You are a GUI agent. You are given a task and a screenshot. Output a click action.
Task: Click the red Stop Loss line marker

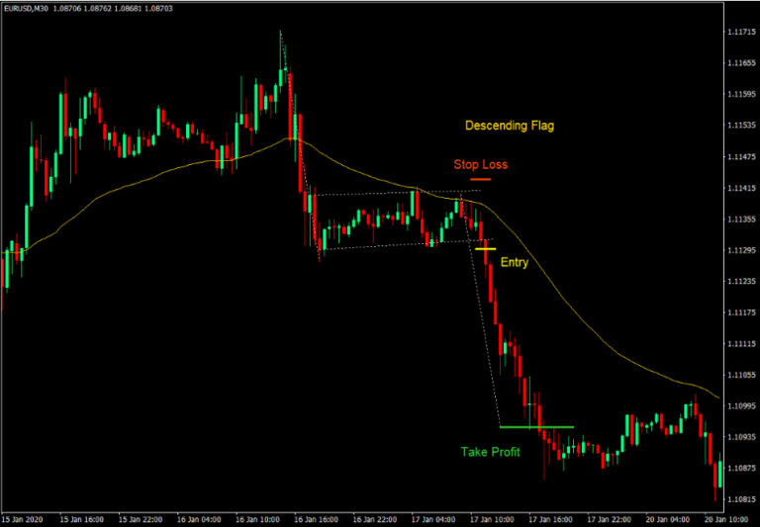[x=481, y=179]
